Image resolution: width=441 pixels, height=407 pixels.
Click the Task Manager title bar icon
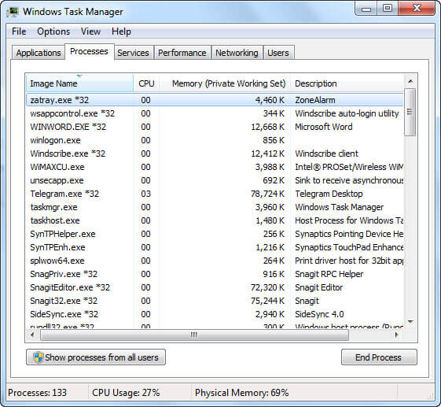(13, 12)
